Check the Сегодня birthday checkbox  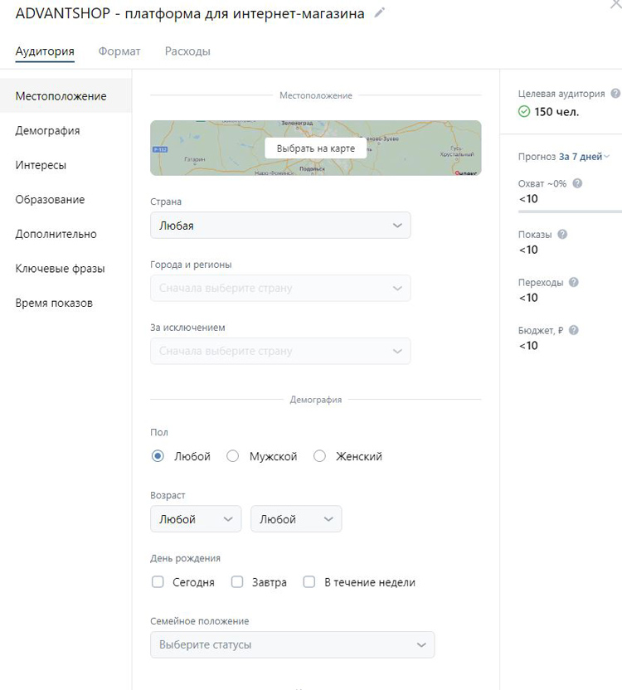[x=158, y=581]
